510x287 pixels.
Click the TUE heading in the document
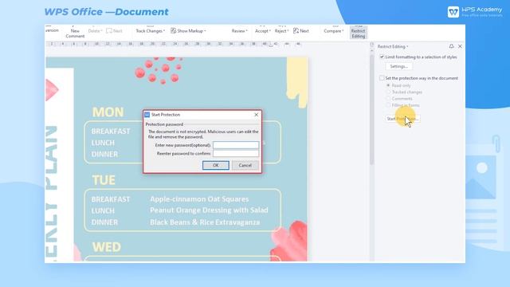(104, 180)
